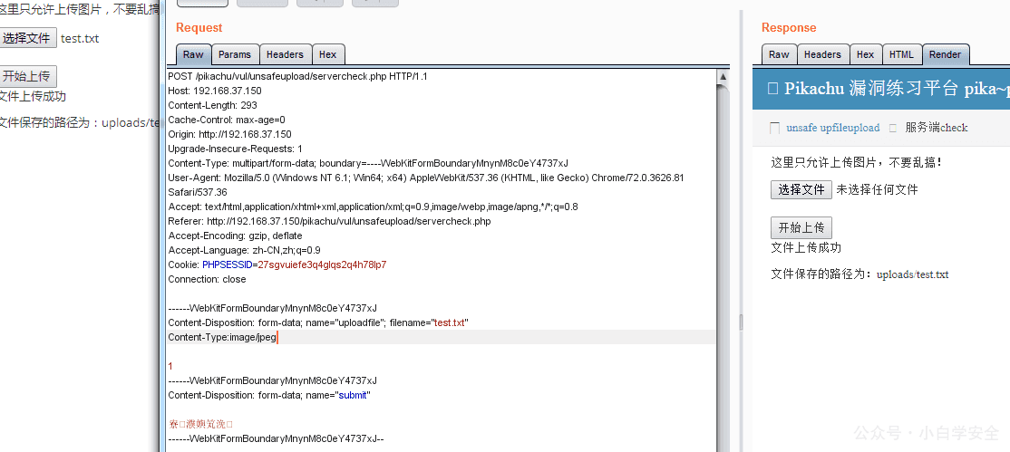Click the Origin header line

point(229,134)
